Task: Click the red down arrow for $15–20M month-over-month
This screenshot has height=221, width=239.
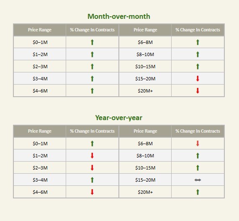Action: (198, 79)
